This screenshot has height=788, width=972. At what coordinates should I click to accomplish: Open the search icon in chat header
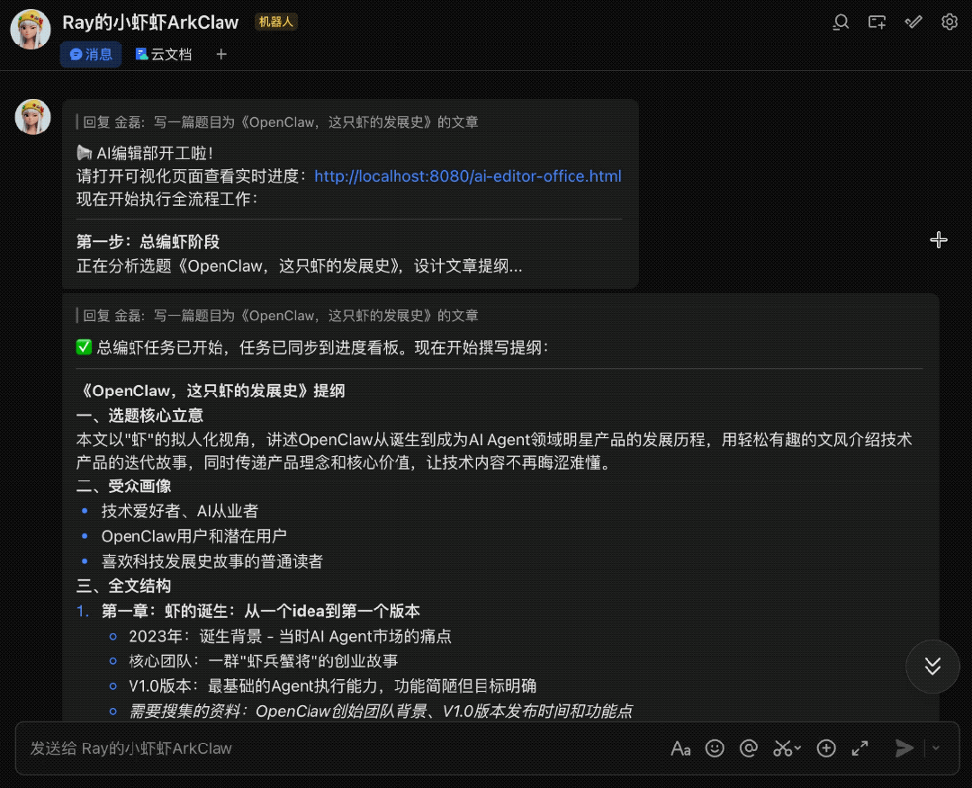point(841,22)
